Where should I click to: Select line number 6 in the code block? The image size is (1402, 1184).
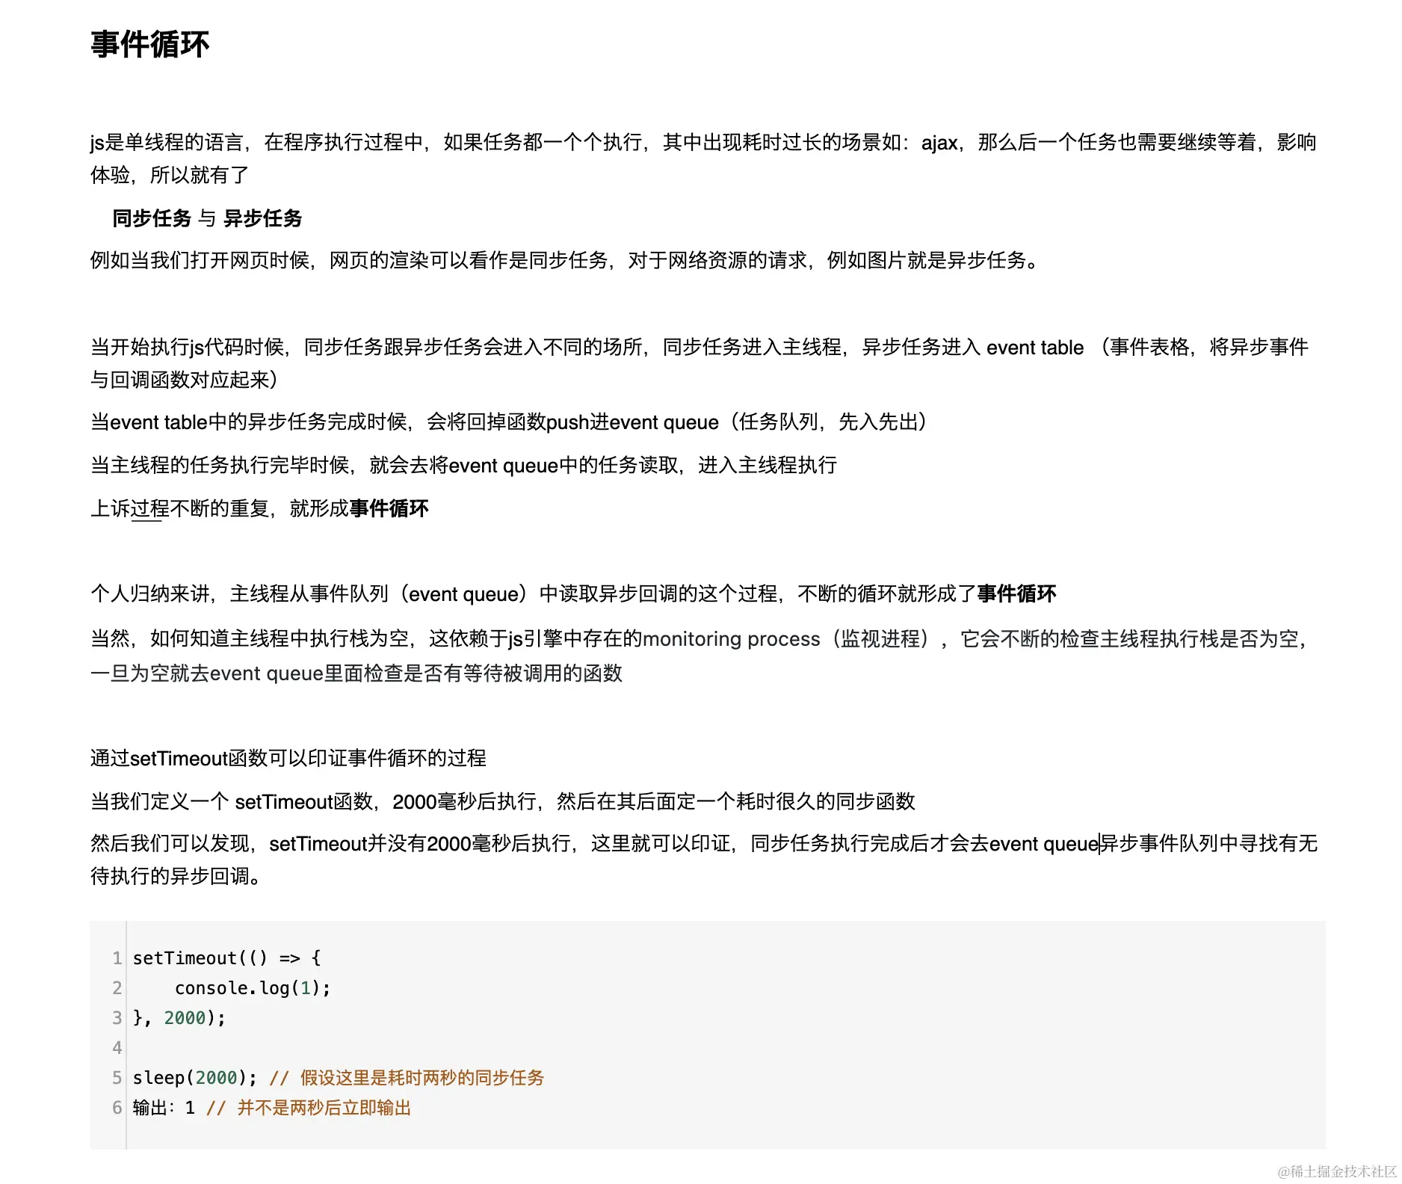point(117,1107)
